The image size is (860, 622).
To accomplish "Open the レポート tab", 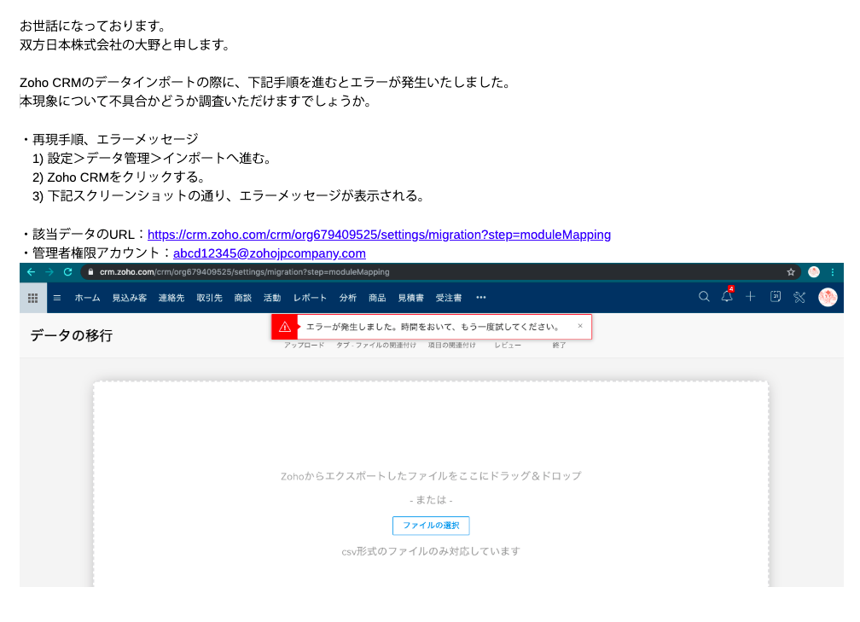I will (x=310, y=298).
